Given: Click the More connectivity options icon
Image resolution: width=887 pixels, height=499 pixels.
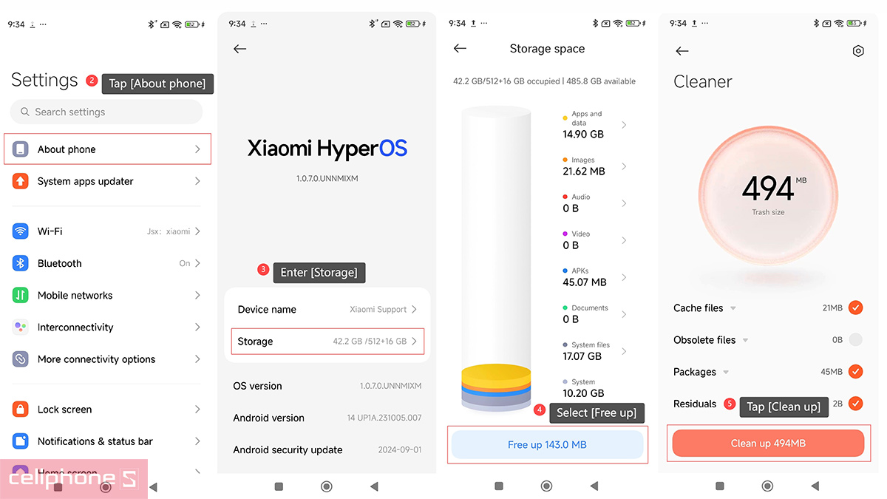Looking at the screenshot, I should pos(21,359).
